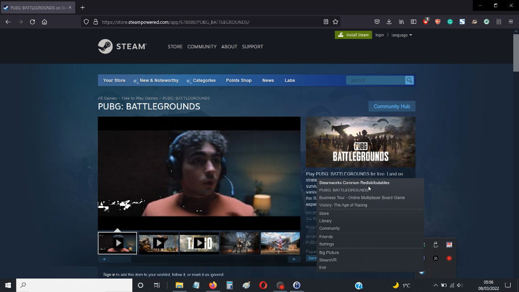Viewport: 519px width, 292px height.
Task: Bookmark this page with the star icon
Action: click(335, 22)
